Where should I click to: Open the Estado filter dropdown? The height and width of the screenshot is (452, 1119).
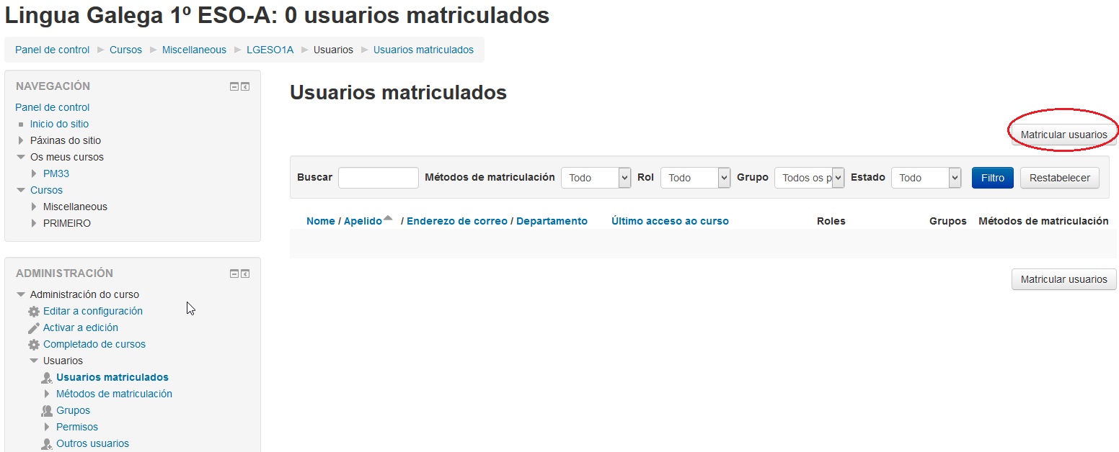coord(926,178)
